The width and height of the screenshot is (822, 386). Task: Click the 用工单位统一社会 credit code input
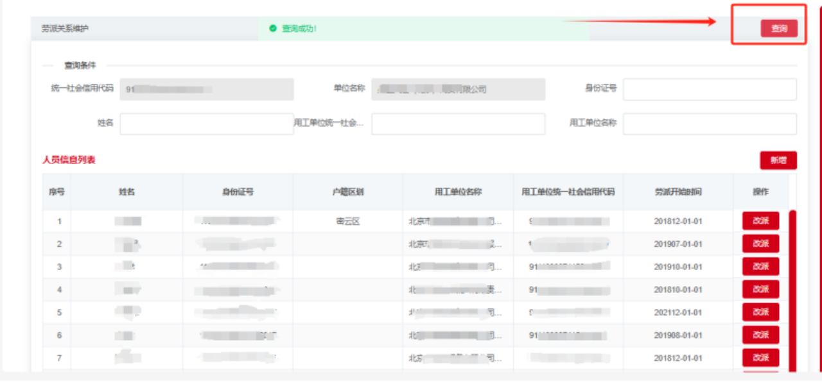click(457, 124)
